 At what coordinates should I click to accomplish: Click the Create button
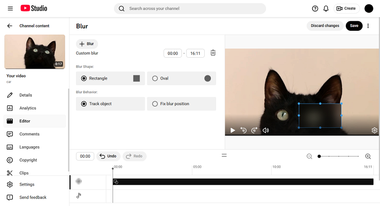(x=346, y=9)
